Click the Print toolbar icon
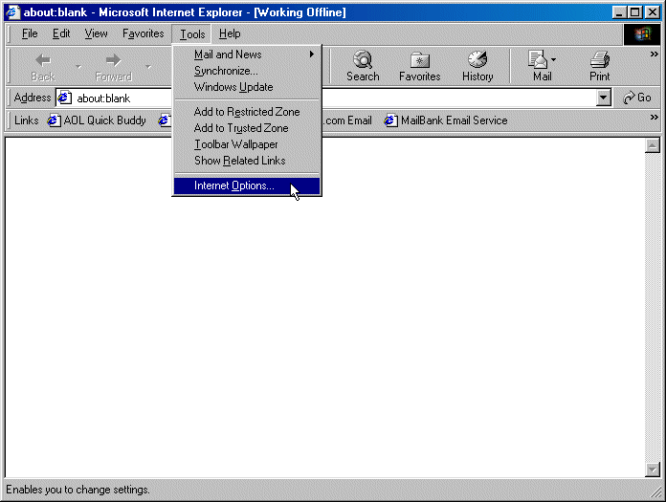The height and width of the screenshot is (502, 666). point(600,59)
